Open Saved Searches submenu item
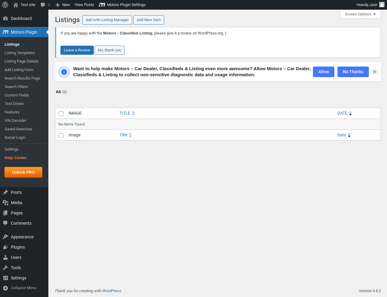The image size is (387, 297). tap(24, 129)
